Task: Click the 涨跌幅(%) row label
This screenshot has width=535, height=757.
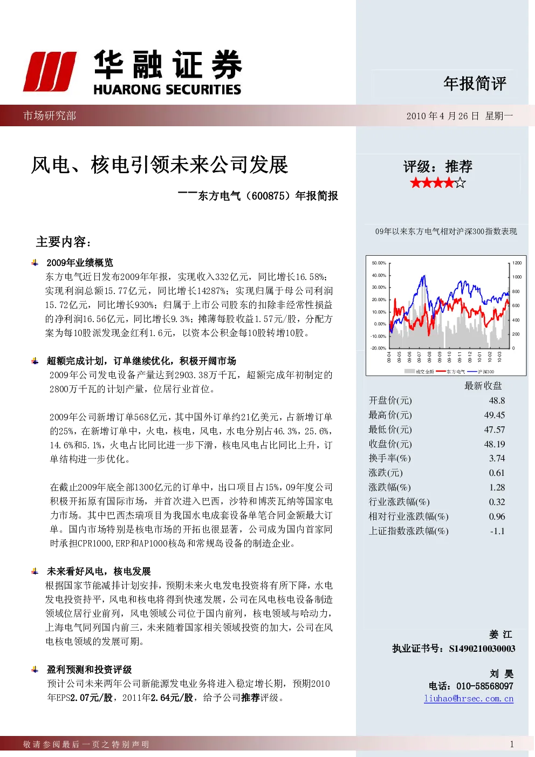Action: tap(390, 487)
